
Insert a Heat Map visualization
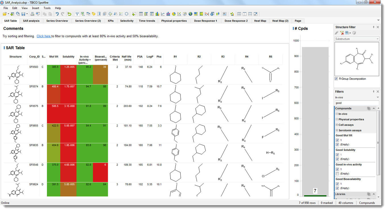[201, 14]
